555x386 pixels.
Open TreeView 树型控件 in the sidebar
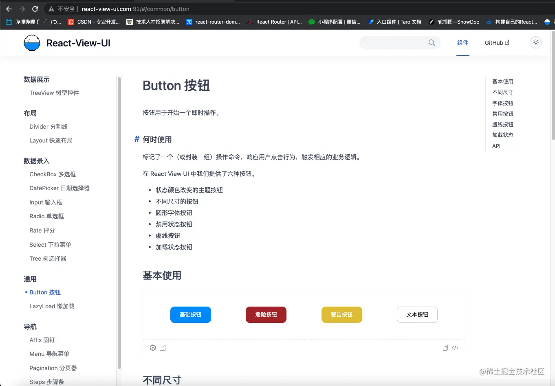coord(54,93)
